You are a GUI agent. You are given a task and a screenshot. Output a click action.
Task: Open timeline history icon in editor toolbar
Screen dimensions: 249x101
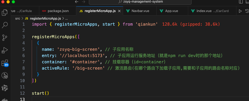pos(247,11)
